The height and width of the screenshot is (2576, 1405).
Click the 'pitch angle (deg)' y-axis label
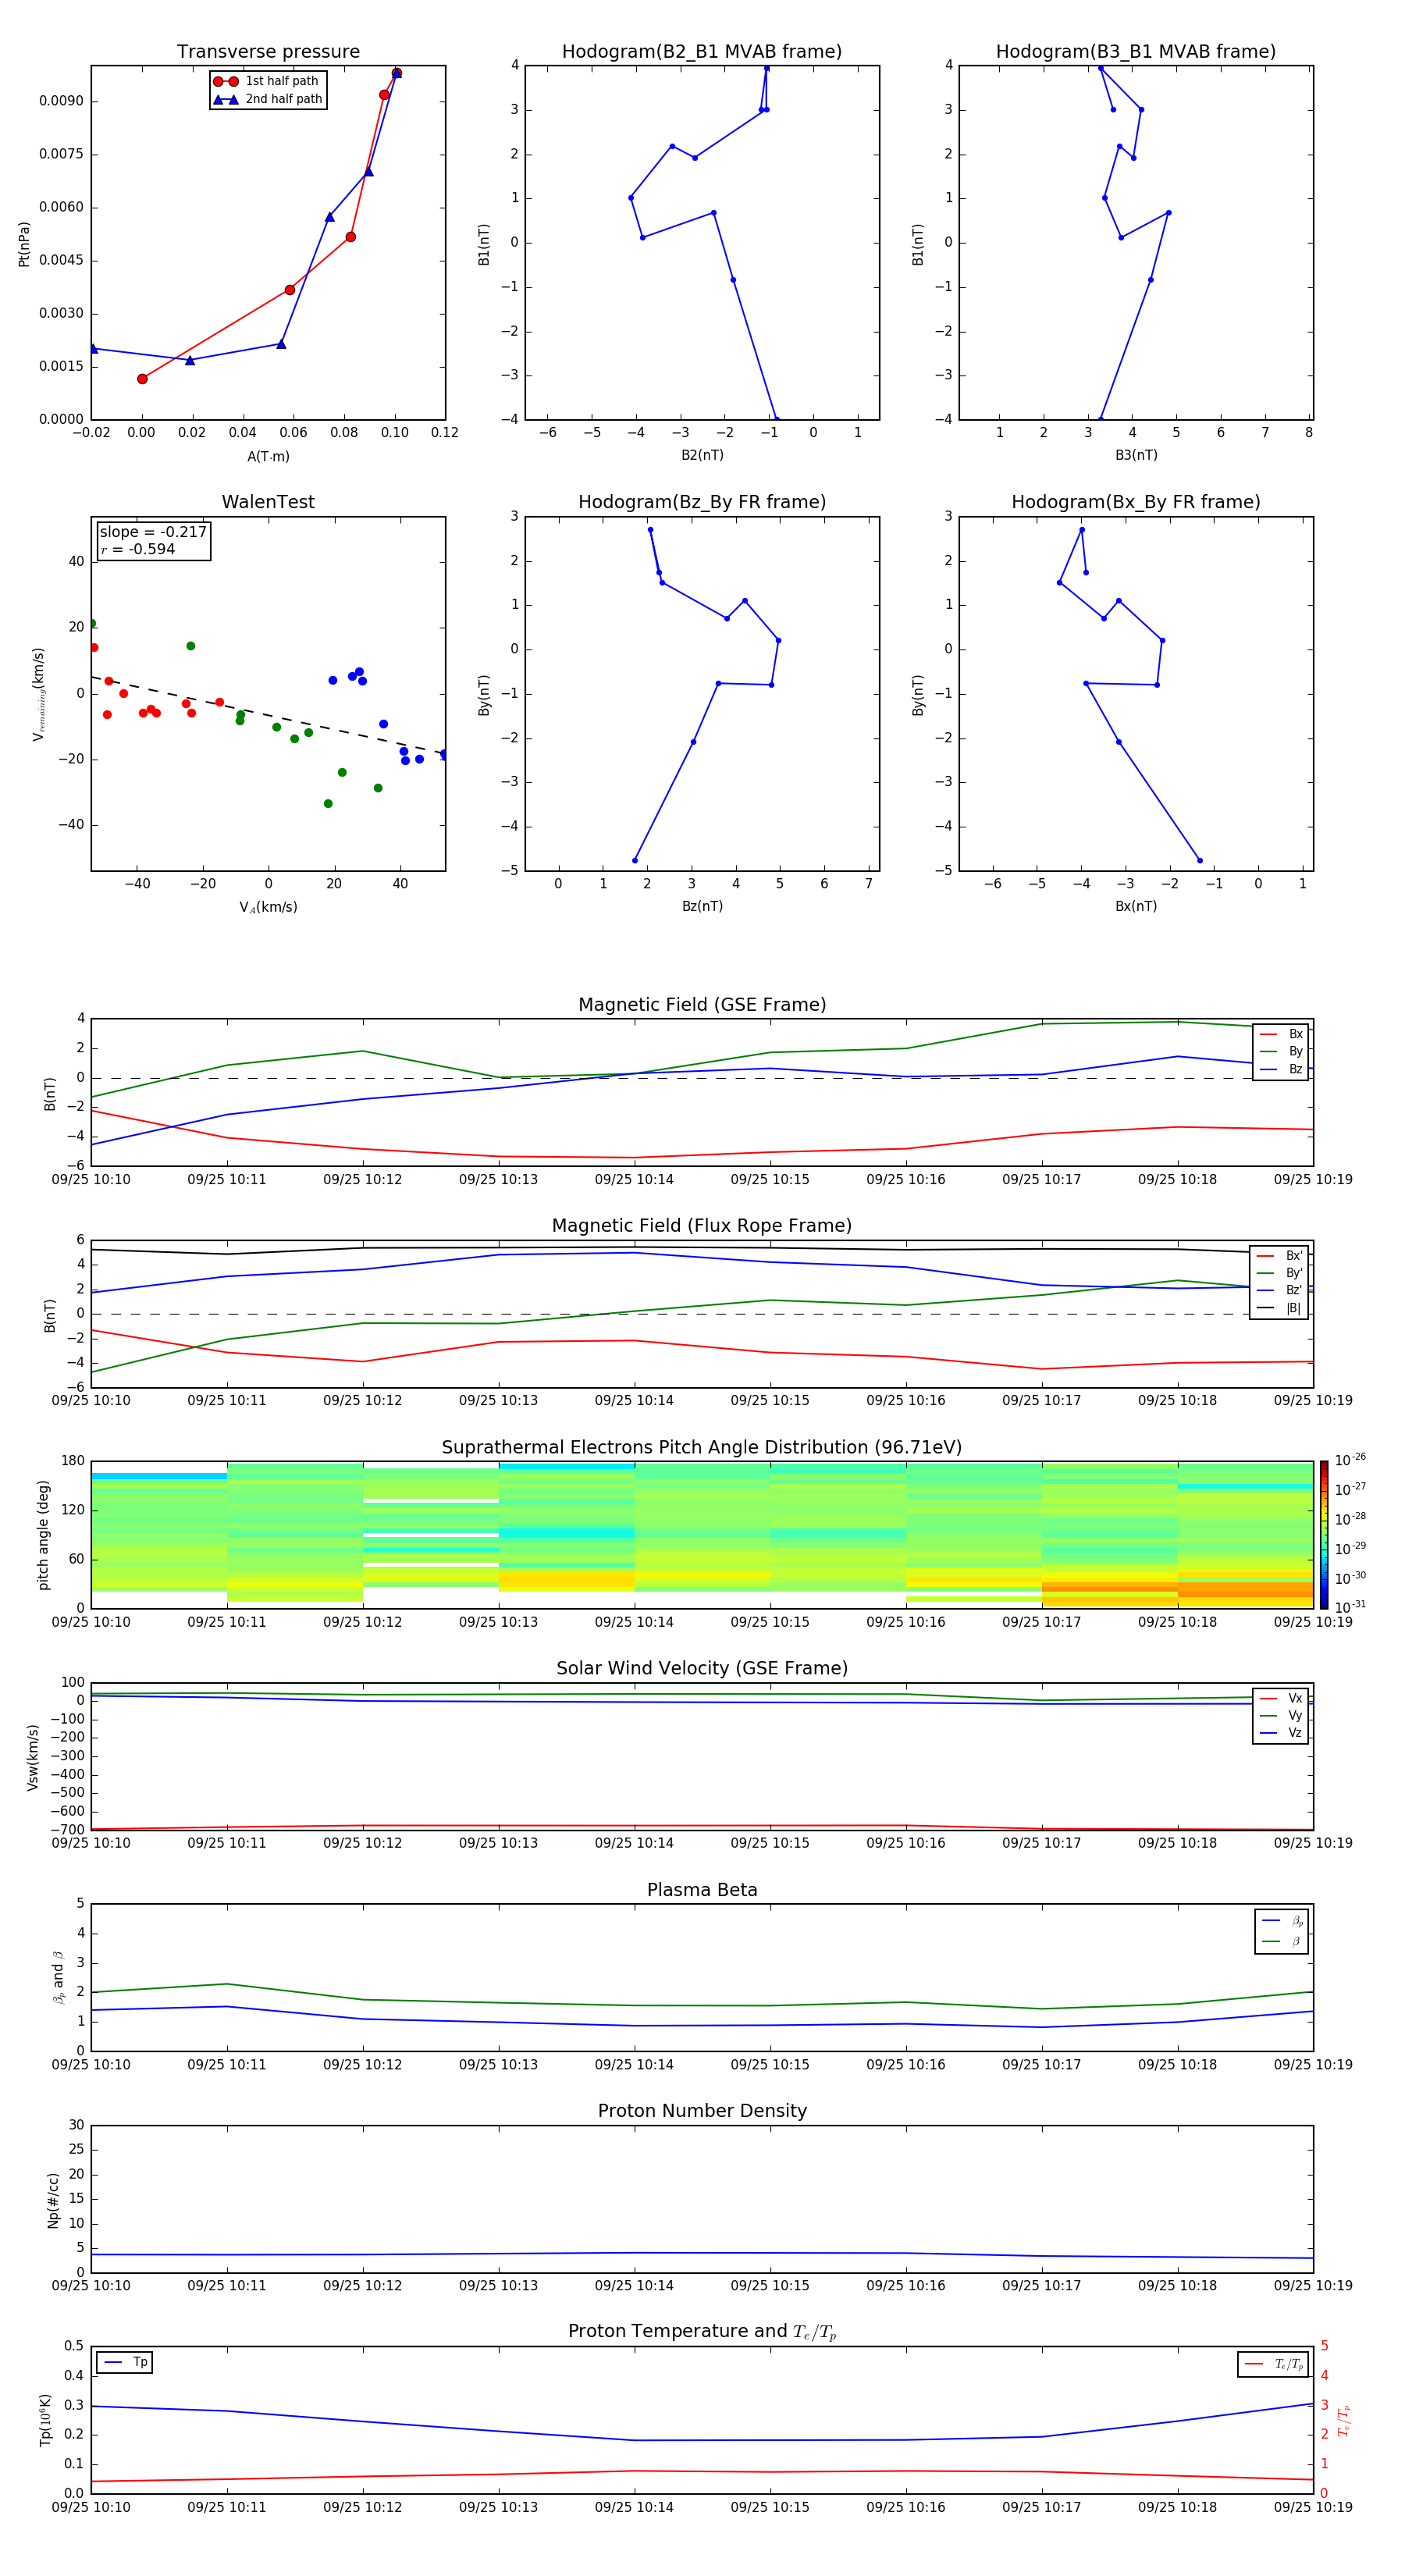(43, 1535)
